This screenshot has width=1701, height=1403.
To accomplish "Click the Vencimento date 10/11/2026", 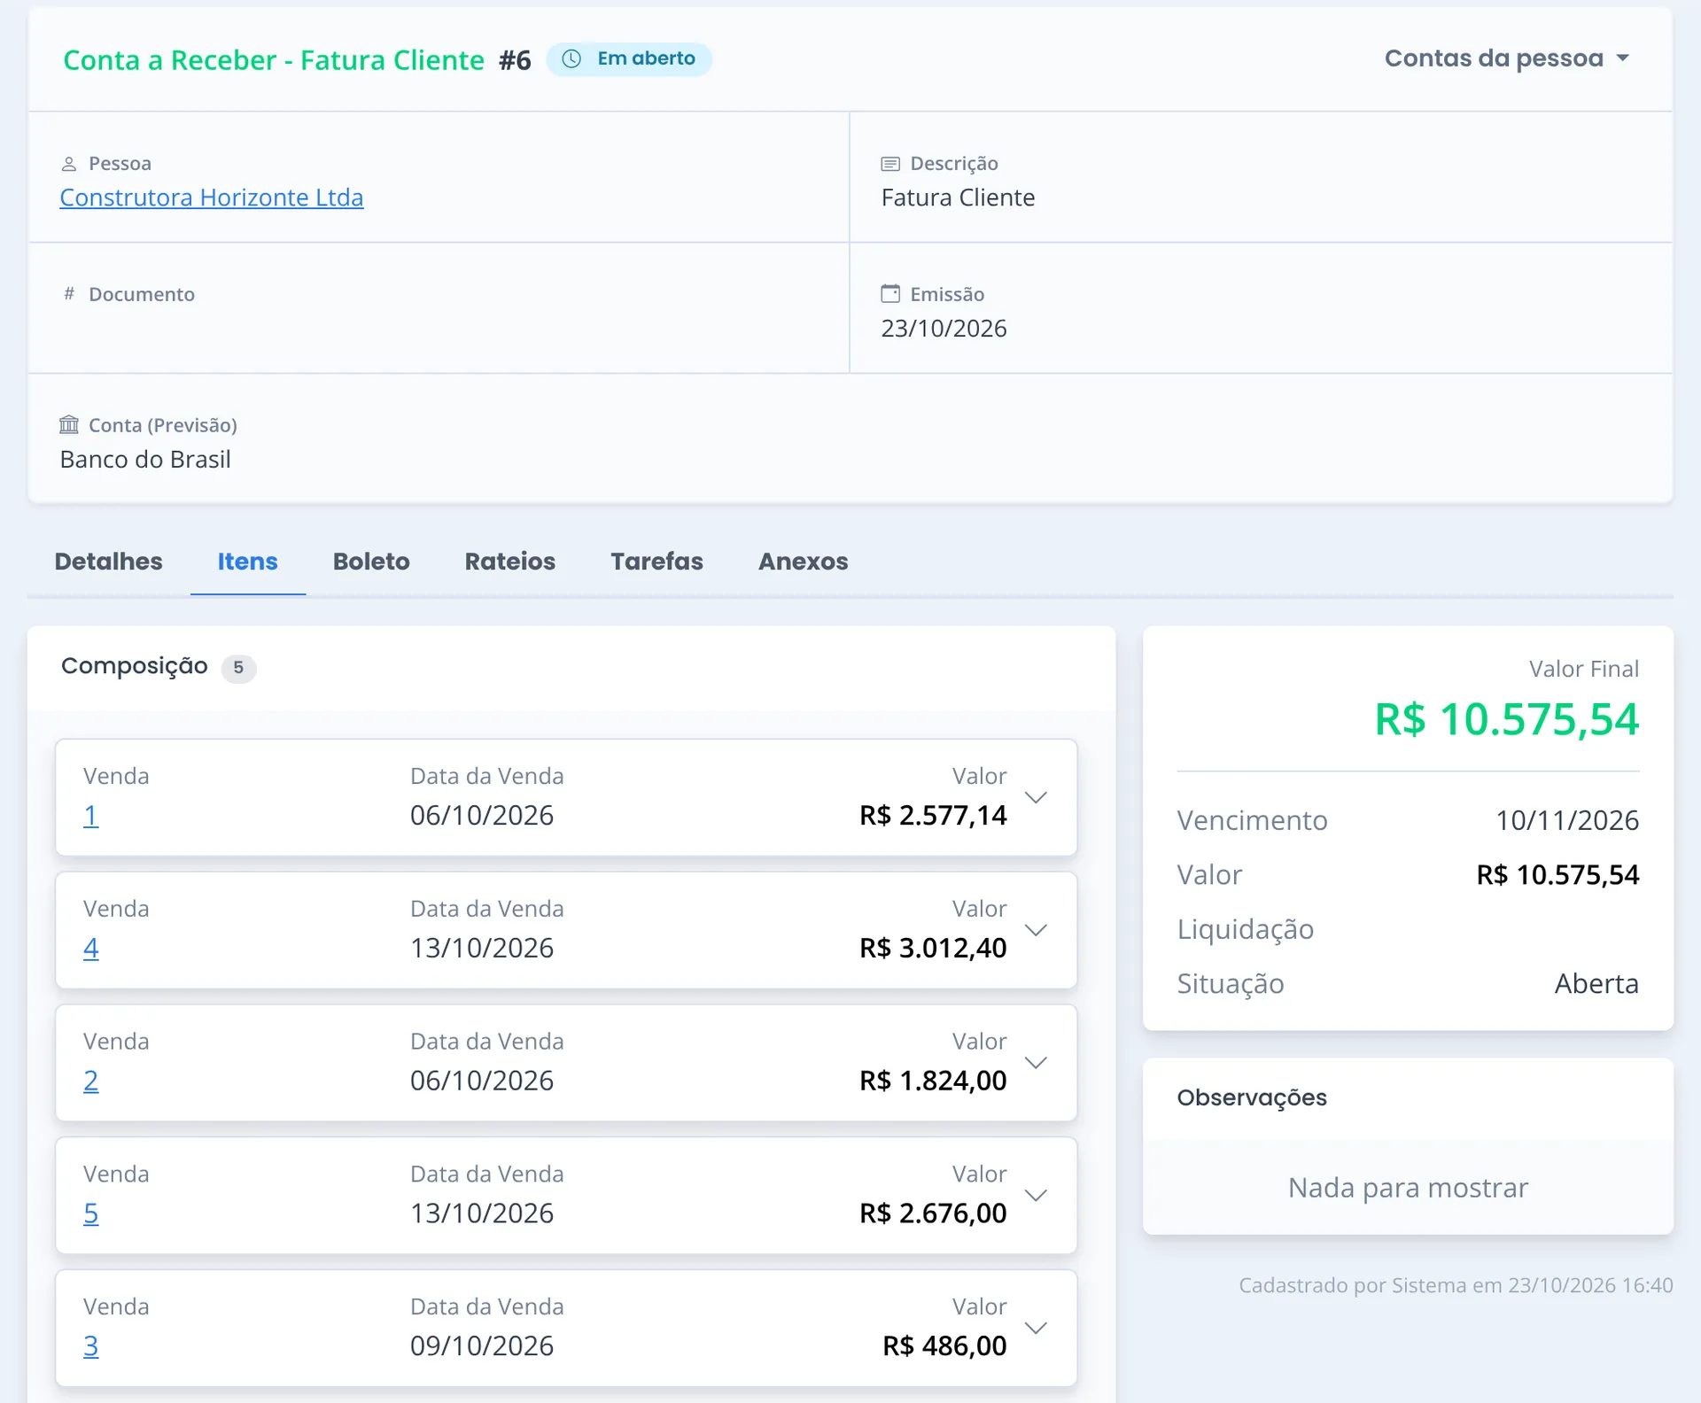I will pos(1567,821).
